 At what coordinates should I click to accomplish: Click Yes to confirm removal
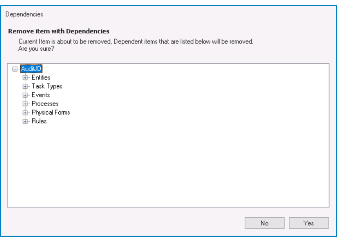click(x=308, y=224)
